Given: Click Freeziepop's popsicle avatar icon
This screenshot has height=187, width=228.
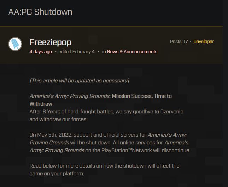Looking at the screenshot, I should pos(15,44).
